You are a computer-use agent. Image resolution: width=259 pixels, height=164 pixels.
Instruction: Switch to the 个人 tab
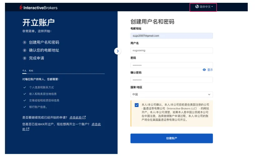[24, 71]
